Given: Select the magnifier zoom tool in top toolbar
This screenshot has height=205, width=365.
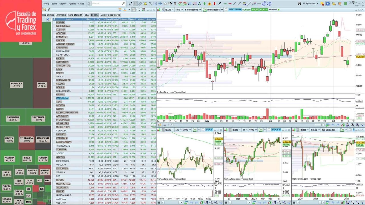Looking at the screenshot, I should (150, 4).
